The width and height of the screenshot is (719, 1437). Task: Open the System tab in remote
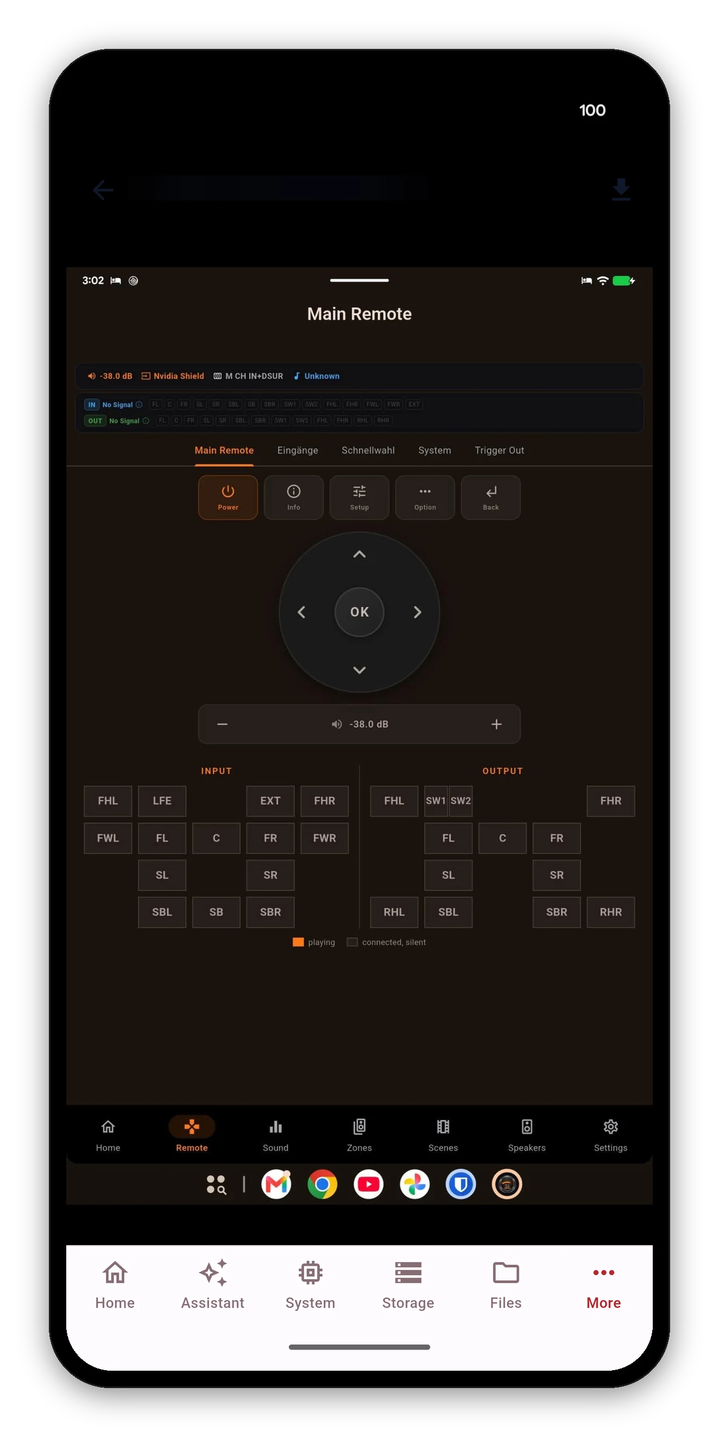435,450
